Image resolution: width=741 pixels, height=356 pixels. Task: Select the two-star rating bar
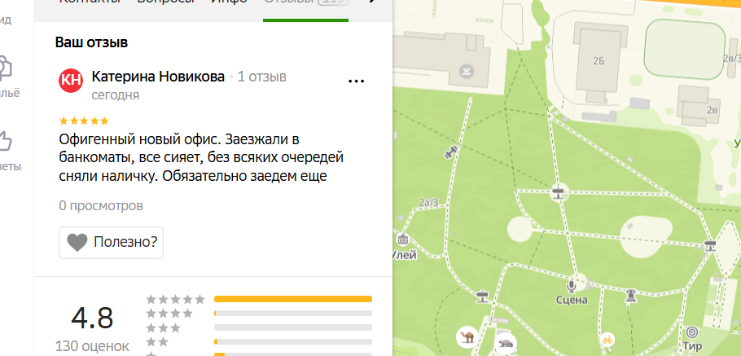click(293, 341)
